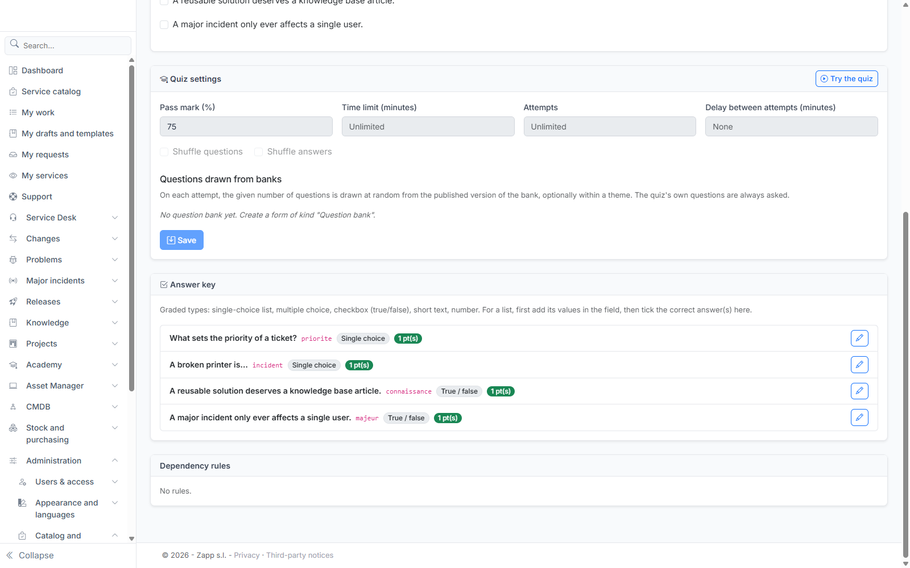Click the My requests inbox icon
Image resolution: width=910 pixels, height=568 pixels.
[x=13, y=154]
